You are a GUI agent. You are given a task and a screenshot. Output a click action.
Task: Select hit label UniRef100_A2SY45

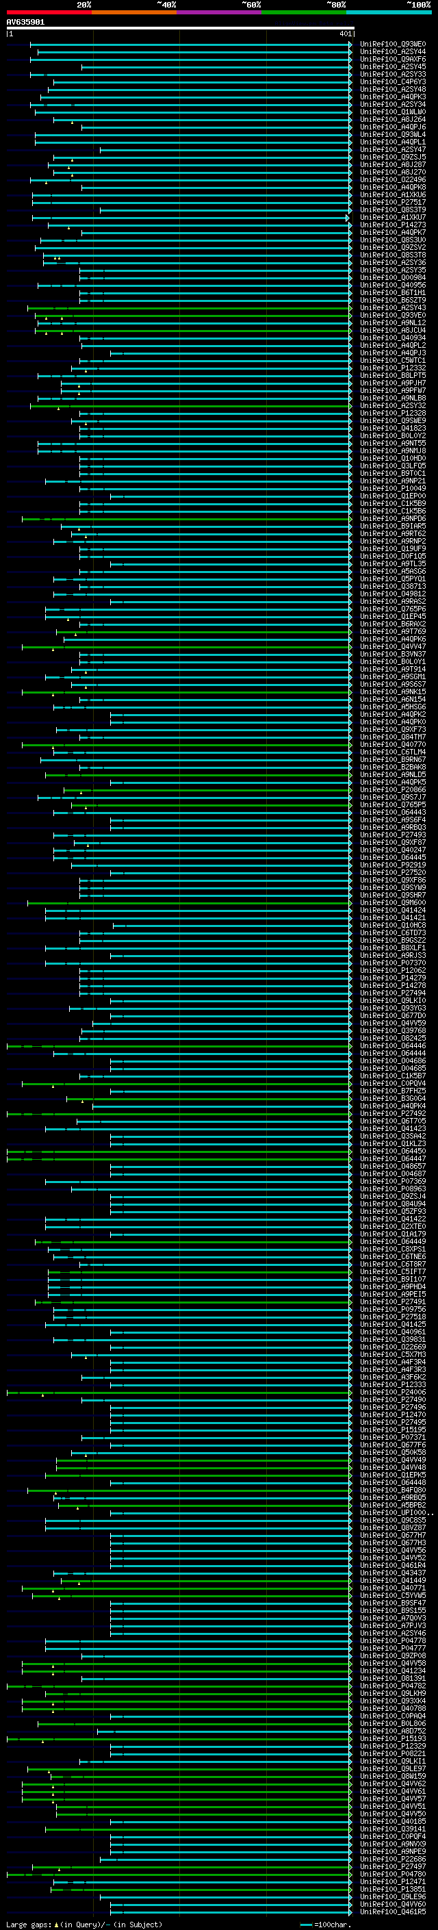[393, 66]
